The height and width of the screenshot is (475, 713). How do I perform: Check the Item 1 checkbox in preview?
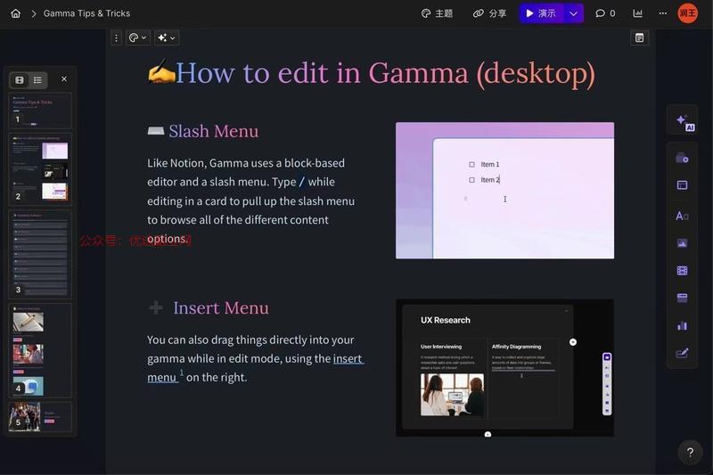471,164
